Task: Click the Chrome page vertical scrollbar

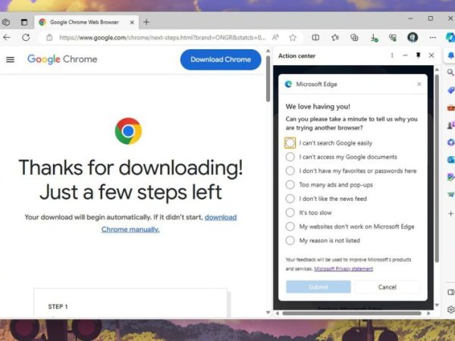Action: pyautogui.click(x=268, y=79)
